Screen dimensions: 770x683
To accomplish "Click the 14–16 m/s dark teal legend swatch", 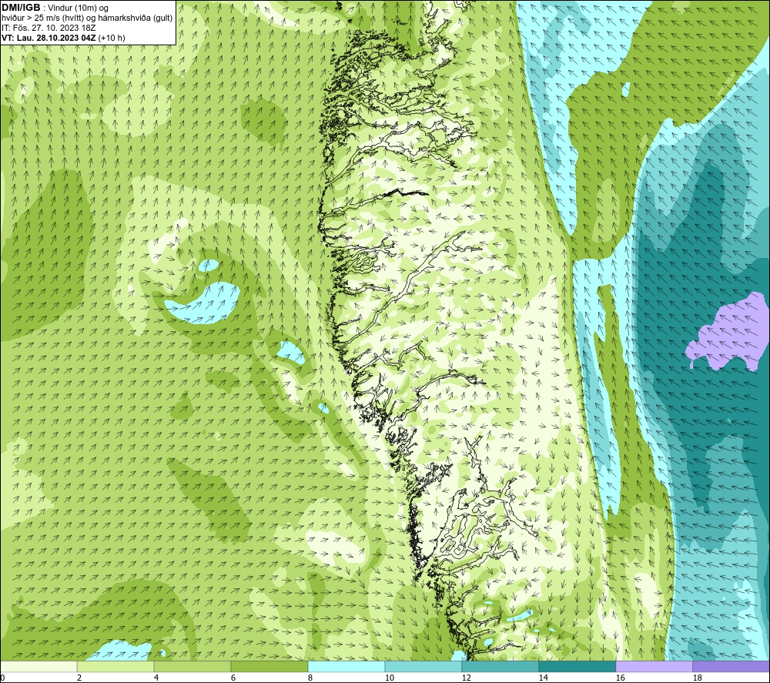I will 577,666.
